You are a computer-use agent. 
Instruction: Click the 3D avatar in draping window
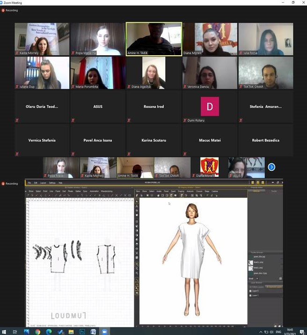[192, 260]
